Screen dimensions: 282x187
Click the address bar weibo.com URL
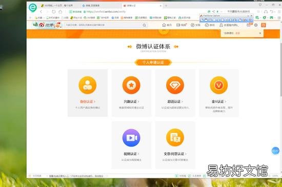click(106, 12)
